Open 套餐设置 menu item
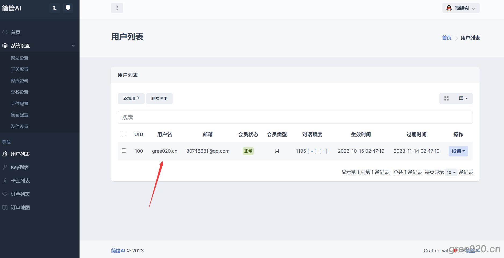This screenshot has height=258, width=504. click(19, 92)
